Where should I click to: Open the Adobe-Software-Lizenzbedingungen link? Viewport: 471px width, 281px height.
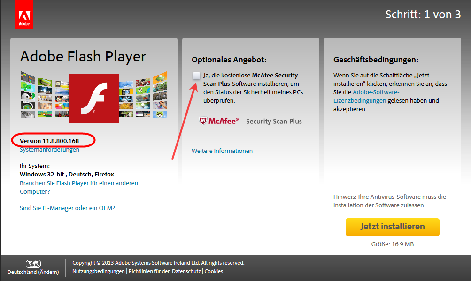(366, 96)
